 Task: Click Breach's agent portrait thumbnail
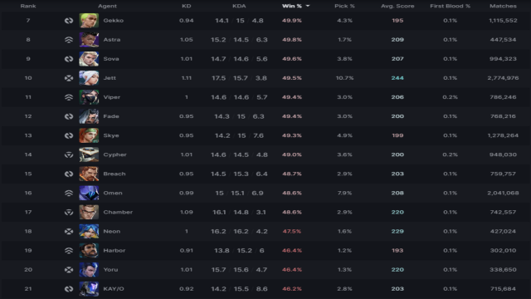coord(89,174)
